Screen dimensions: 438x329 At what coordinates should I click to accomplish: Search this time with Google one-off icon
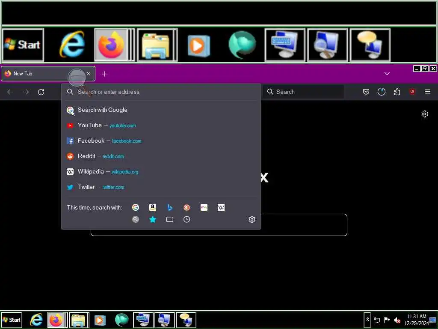136,207
